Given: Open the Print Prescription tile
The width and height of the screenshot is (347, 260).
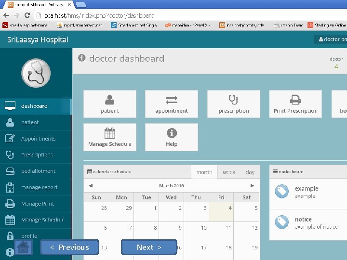Looking at the screenshot, I should coord(295,104).
